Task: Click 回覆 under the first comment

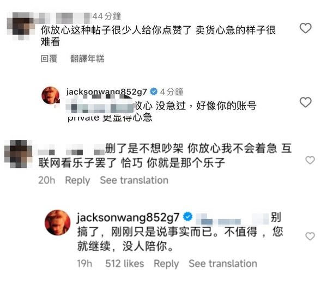Action: (49, 59)
